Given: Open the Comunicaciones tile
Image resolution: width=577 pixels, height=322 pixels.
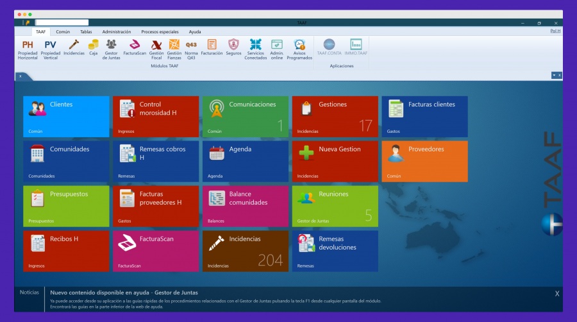Looking at the screenshot, I should [246, 117].
